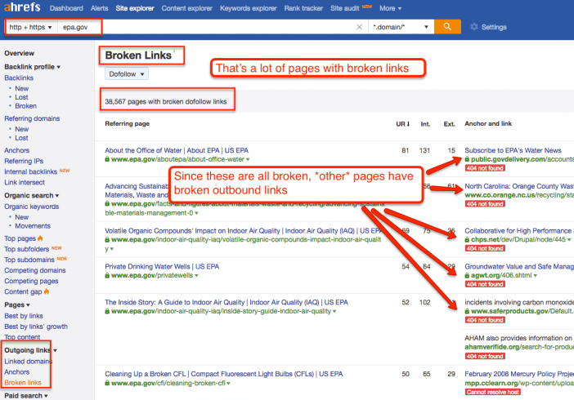Open Top subdomains report
Screen dimensions: 574x400
29,260
